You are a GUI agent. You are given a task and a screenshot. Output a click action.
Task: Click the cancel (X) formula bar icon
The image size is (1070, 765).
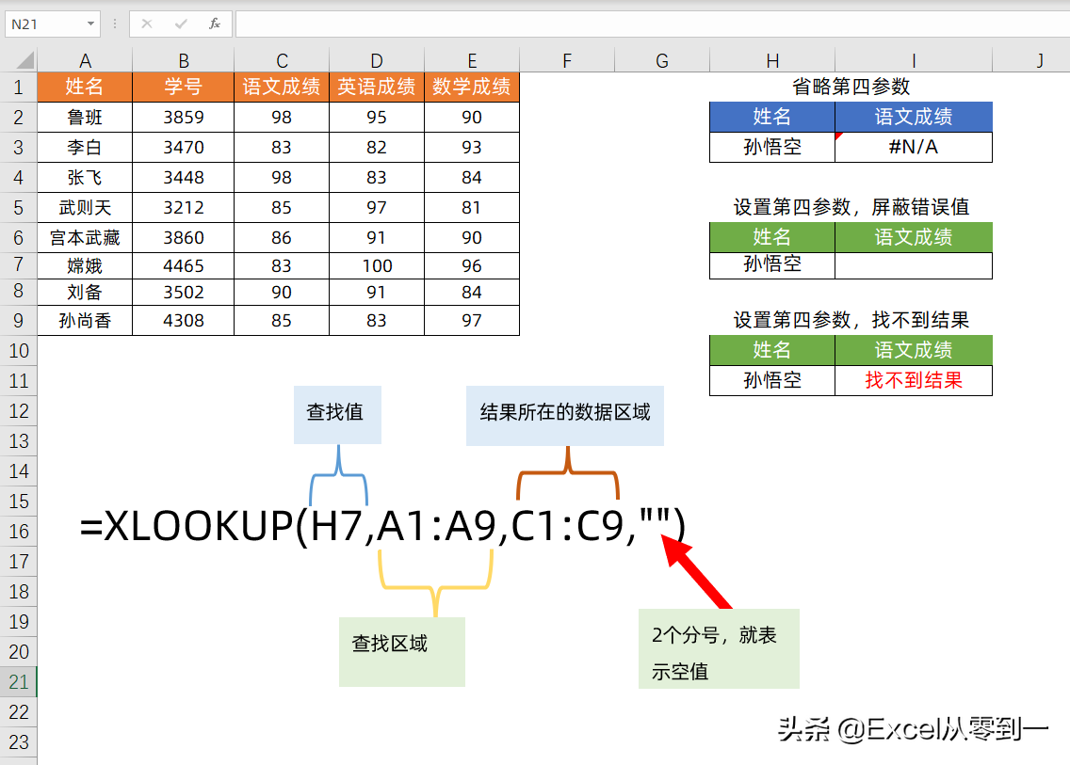(x=147, y=24)
